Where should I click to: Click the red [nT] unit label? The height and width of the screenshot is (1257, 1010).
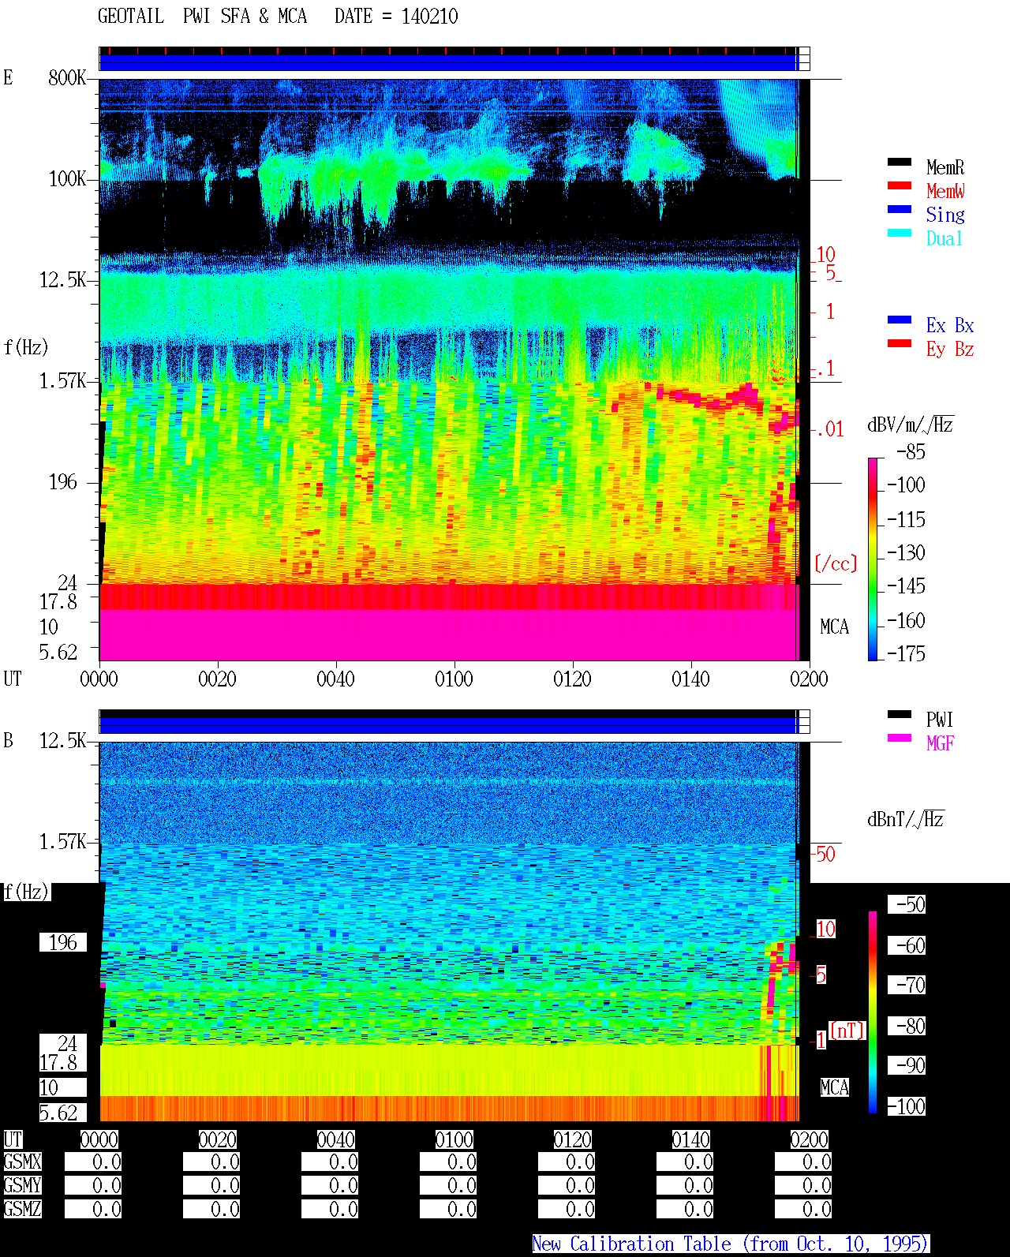tap(848, 1031)
